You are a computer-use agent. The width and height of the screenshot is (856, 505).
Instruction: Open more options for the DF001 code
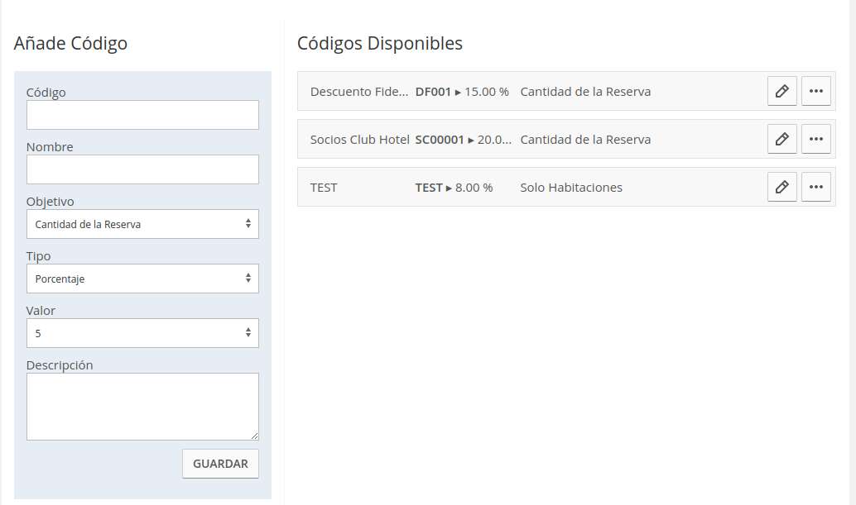pyautogui.click(x=815, y=92)
